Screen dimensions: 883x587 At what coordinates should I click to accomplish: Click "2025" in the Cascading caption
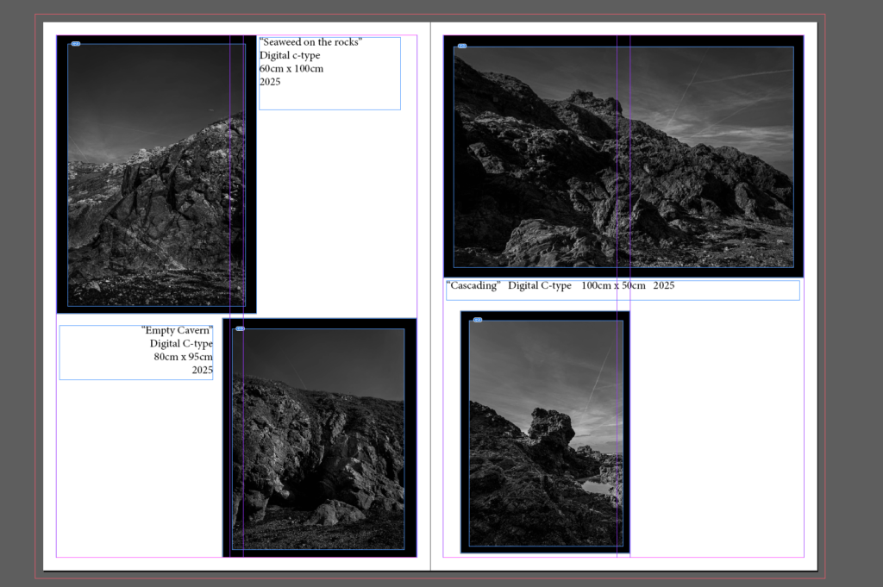click(x=664, y=285)
